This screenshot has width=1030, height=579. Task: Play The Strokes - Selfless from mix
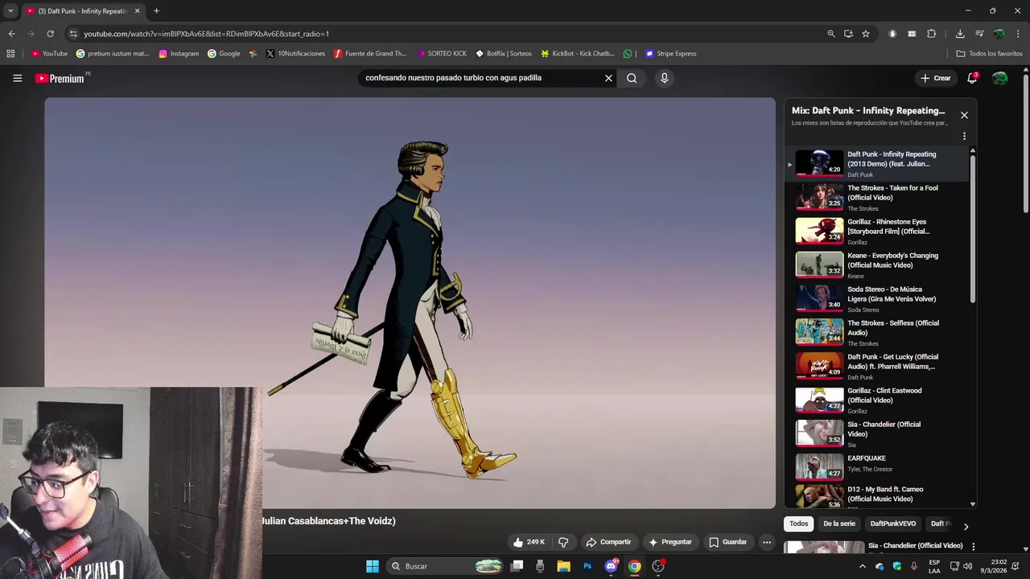coord(877,332)
